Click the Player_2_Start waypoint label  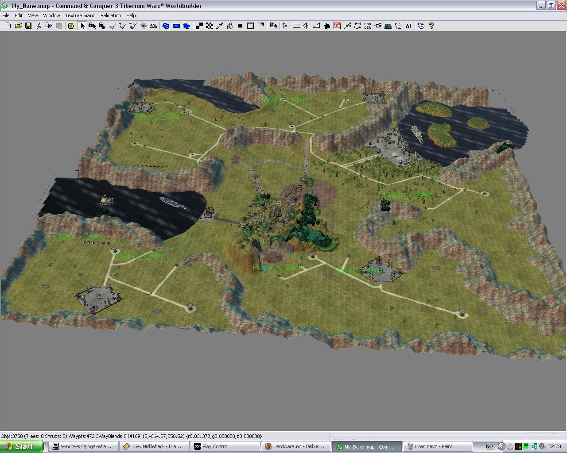click(157, 116)
